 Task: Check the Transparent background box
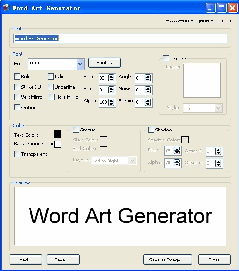click(x=17, y=154)
